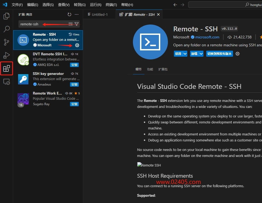This screenshot has width=262, height=203.
Task: Select the 功能 features tab
Action: pos(150,69)
